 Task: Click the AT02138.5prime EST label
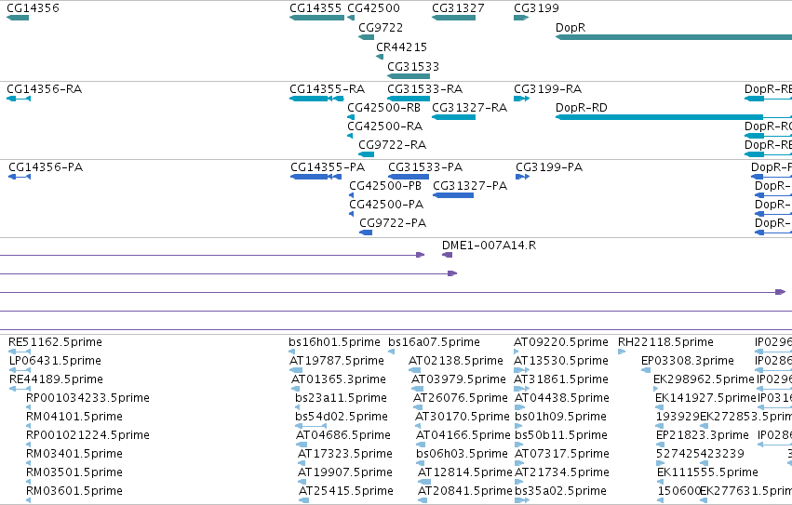(456, 361)
